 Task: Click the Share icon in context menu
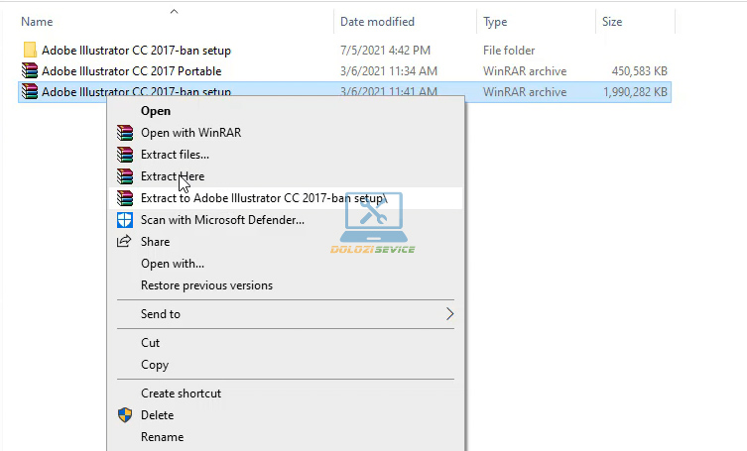124,242
